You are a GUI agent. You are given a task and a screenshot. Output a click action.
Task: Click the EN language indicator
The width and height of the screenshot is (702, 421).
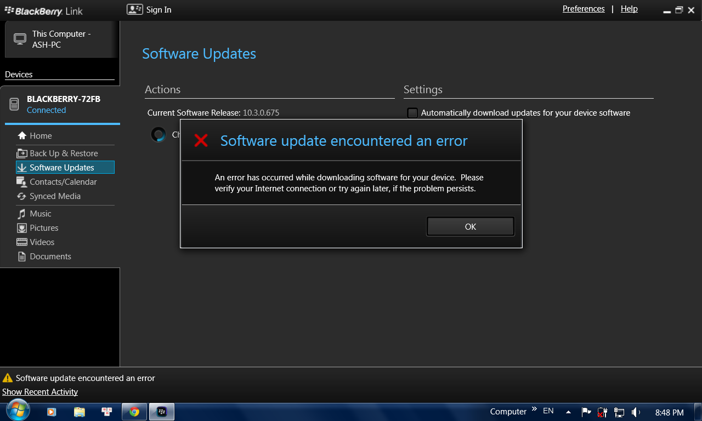tap(548, 411)
